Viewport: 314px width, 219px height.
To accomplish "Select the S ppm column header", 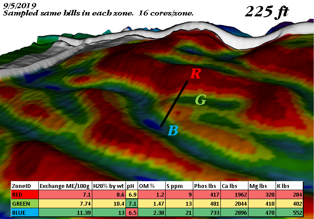I will point(179,186).
